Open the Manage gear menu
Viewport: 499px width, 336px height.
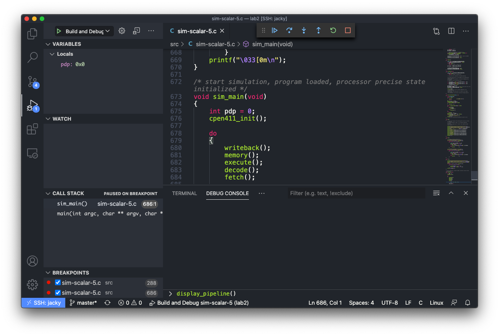(32, 284)
